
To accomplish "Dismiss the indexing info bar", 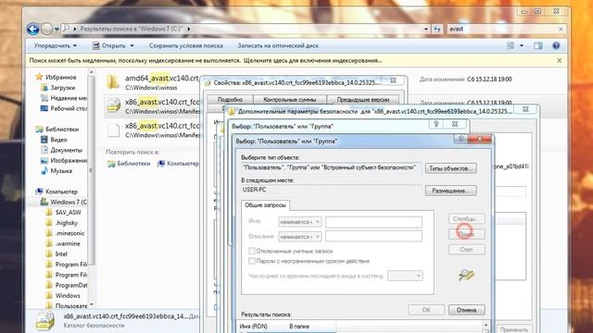I will [560, 60].
